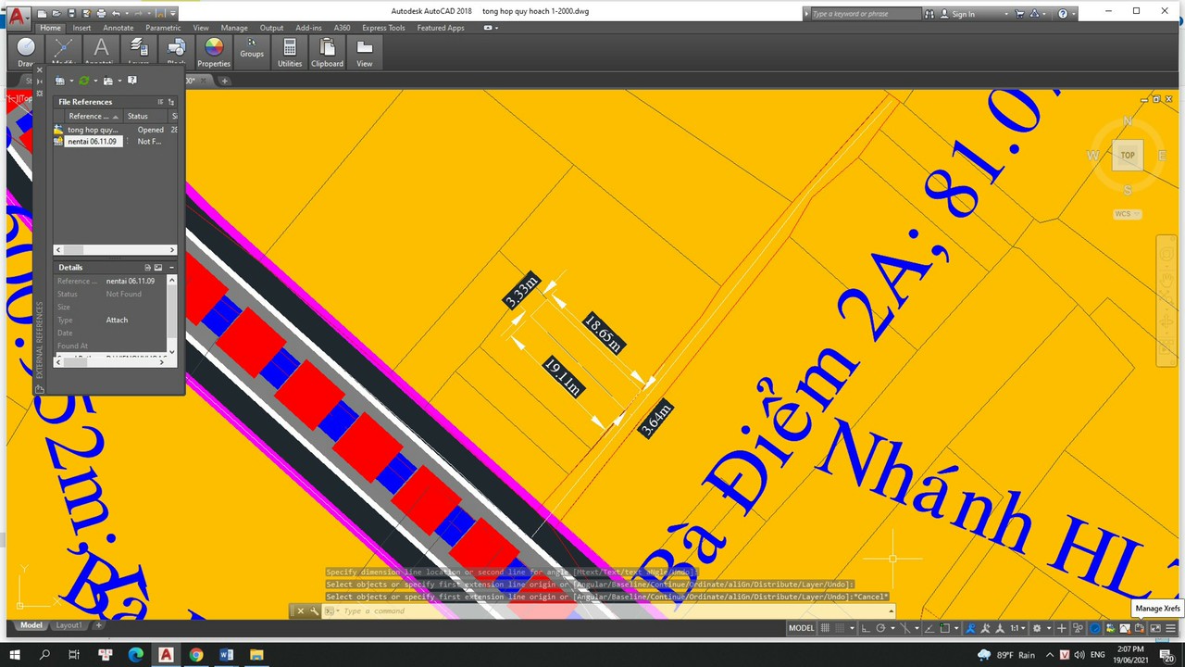
Task: Add a new layout with plus button
Action: coord(99,625)
